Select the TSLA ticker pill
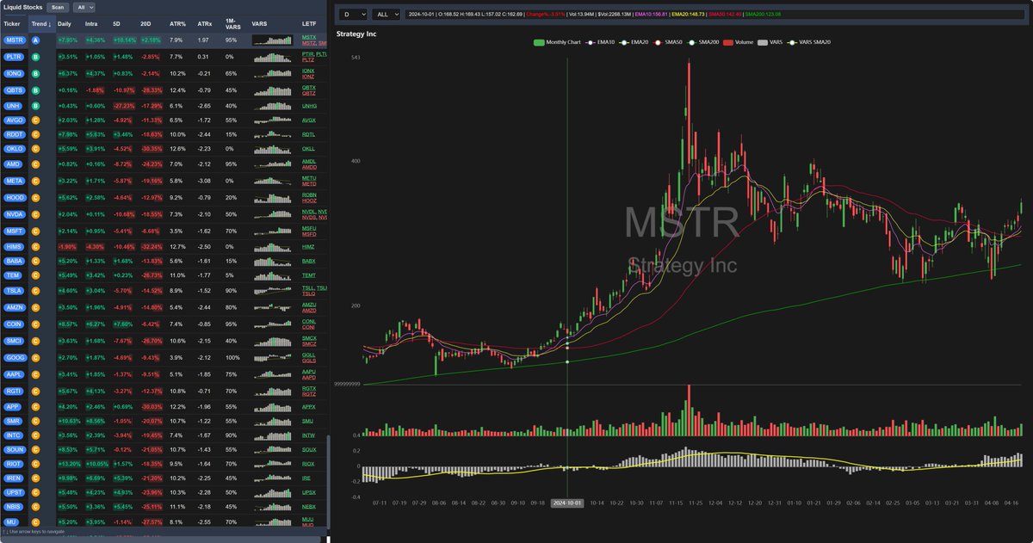This screenshot has height=543, width=1033. point(13,290)
